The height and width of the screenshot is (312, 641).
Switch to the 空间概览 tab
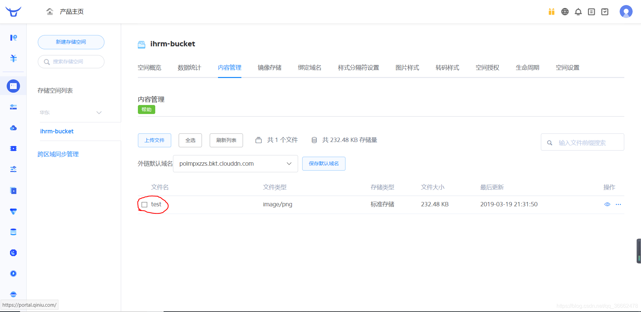click(150, 68)
